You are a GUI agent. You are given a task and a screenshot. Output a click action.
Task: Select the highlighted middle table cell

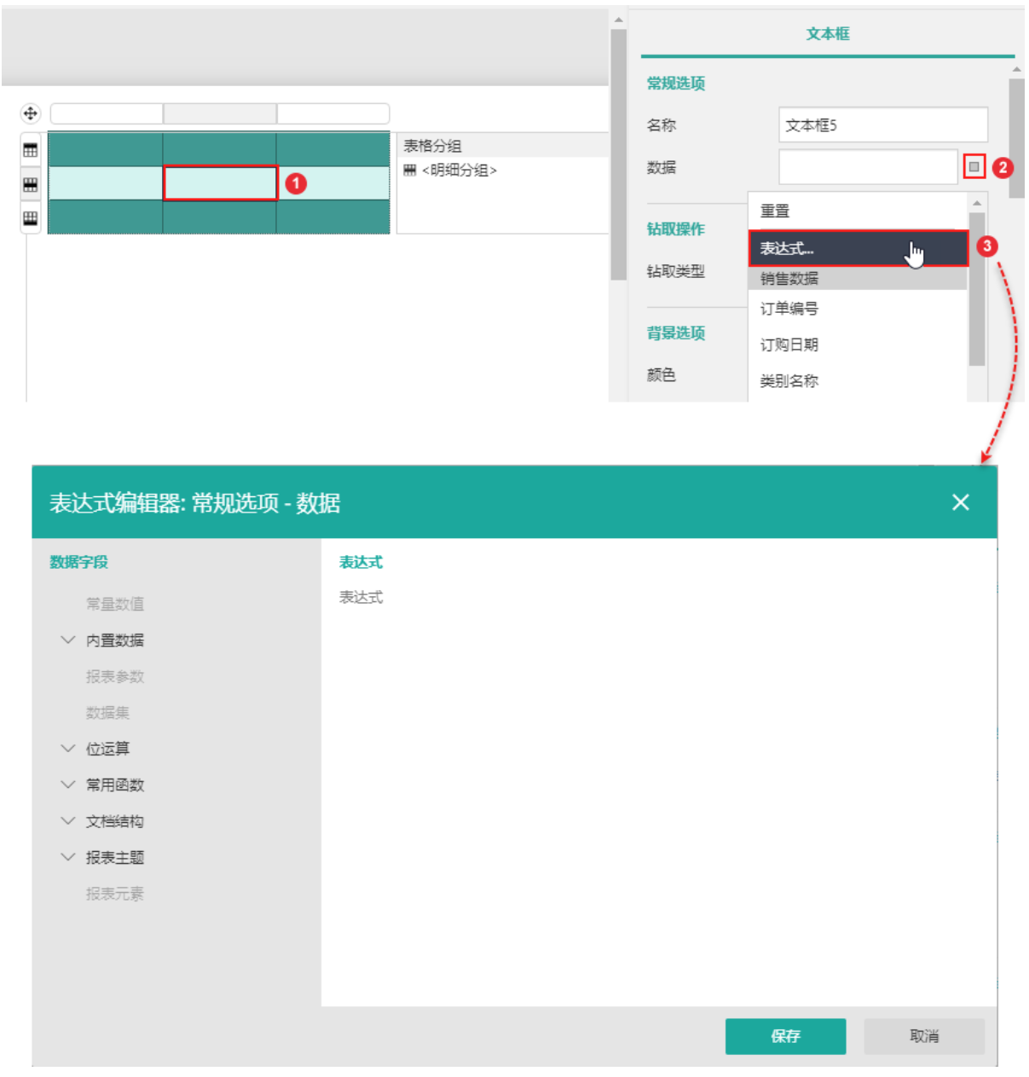click(220, 183)
